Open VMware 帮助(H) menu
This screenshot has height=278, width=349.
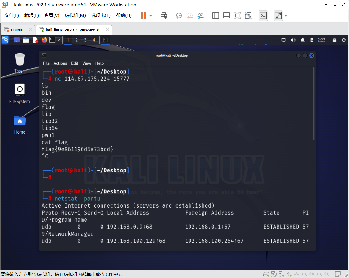[124, 15]
